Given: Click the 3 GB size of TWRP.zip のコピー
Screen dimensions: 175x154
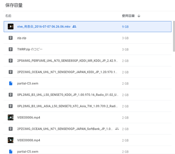Looking at the screenshot, I should coord(125,49).
